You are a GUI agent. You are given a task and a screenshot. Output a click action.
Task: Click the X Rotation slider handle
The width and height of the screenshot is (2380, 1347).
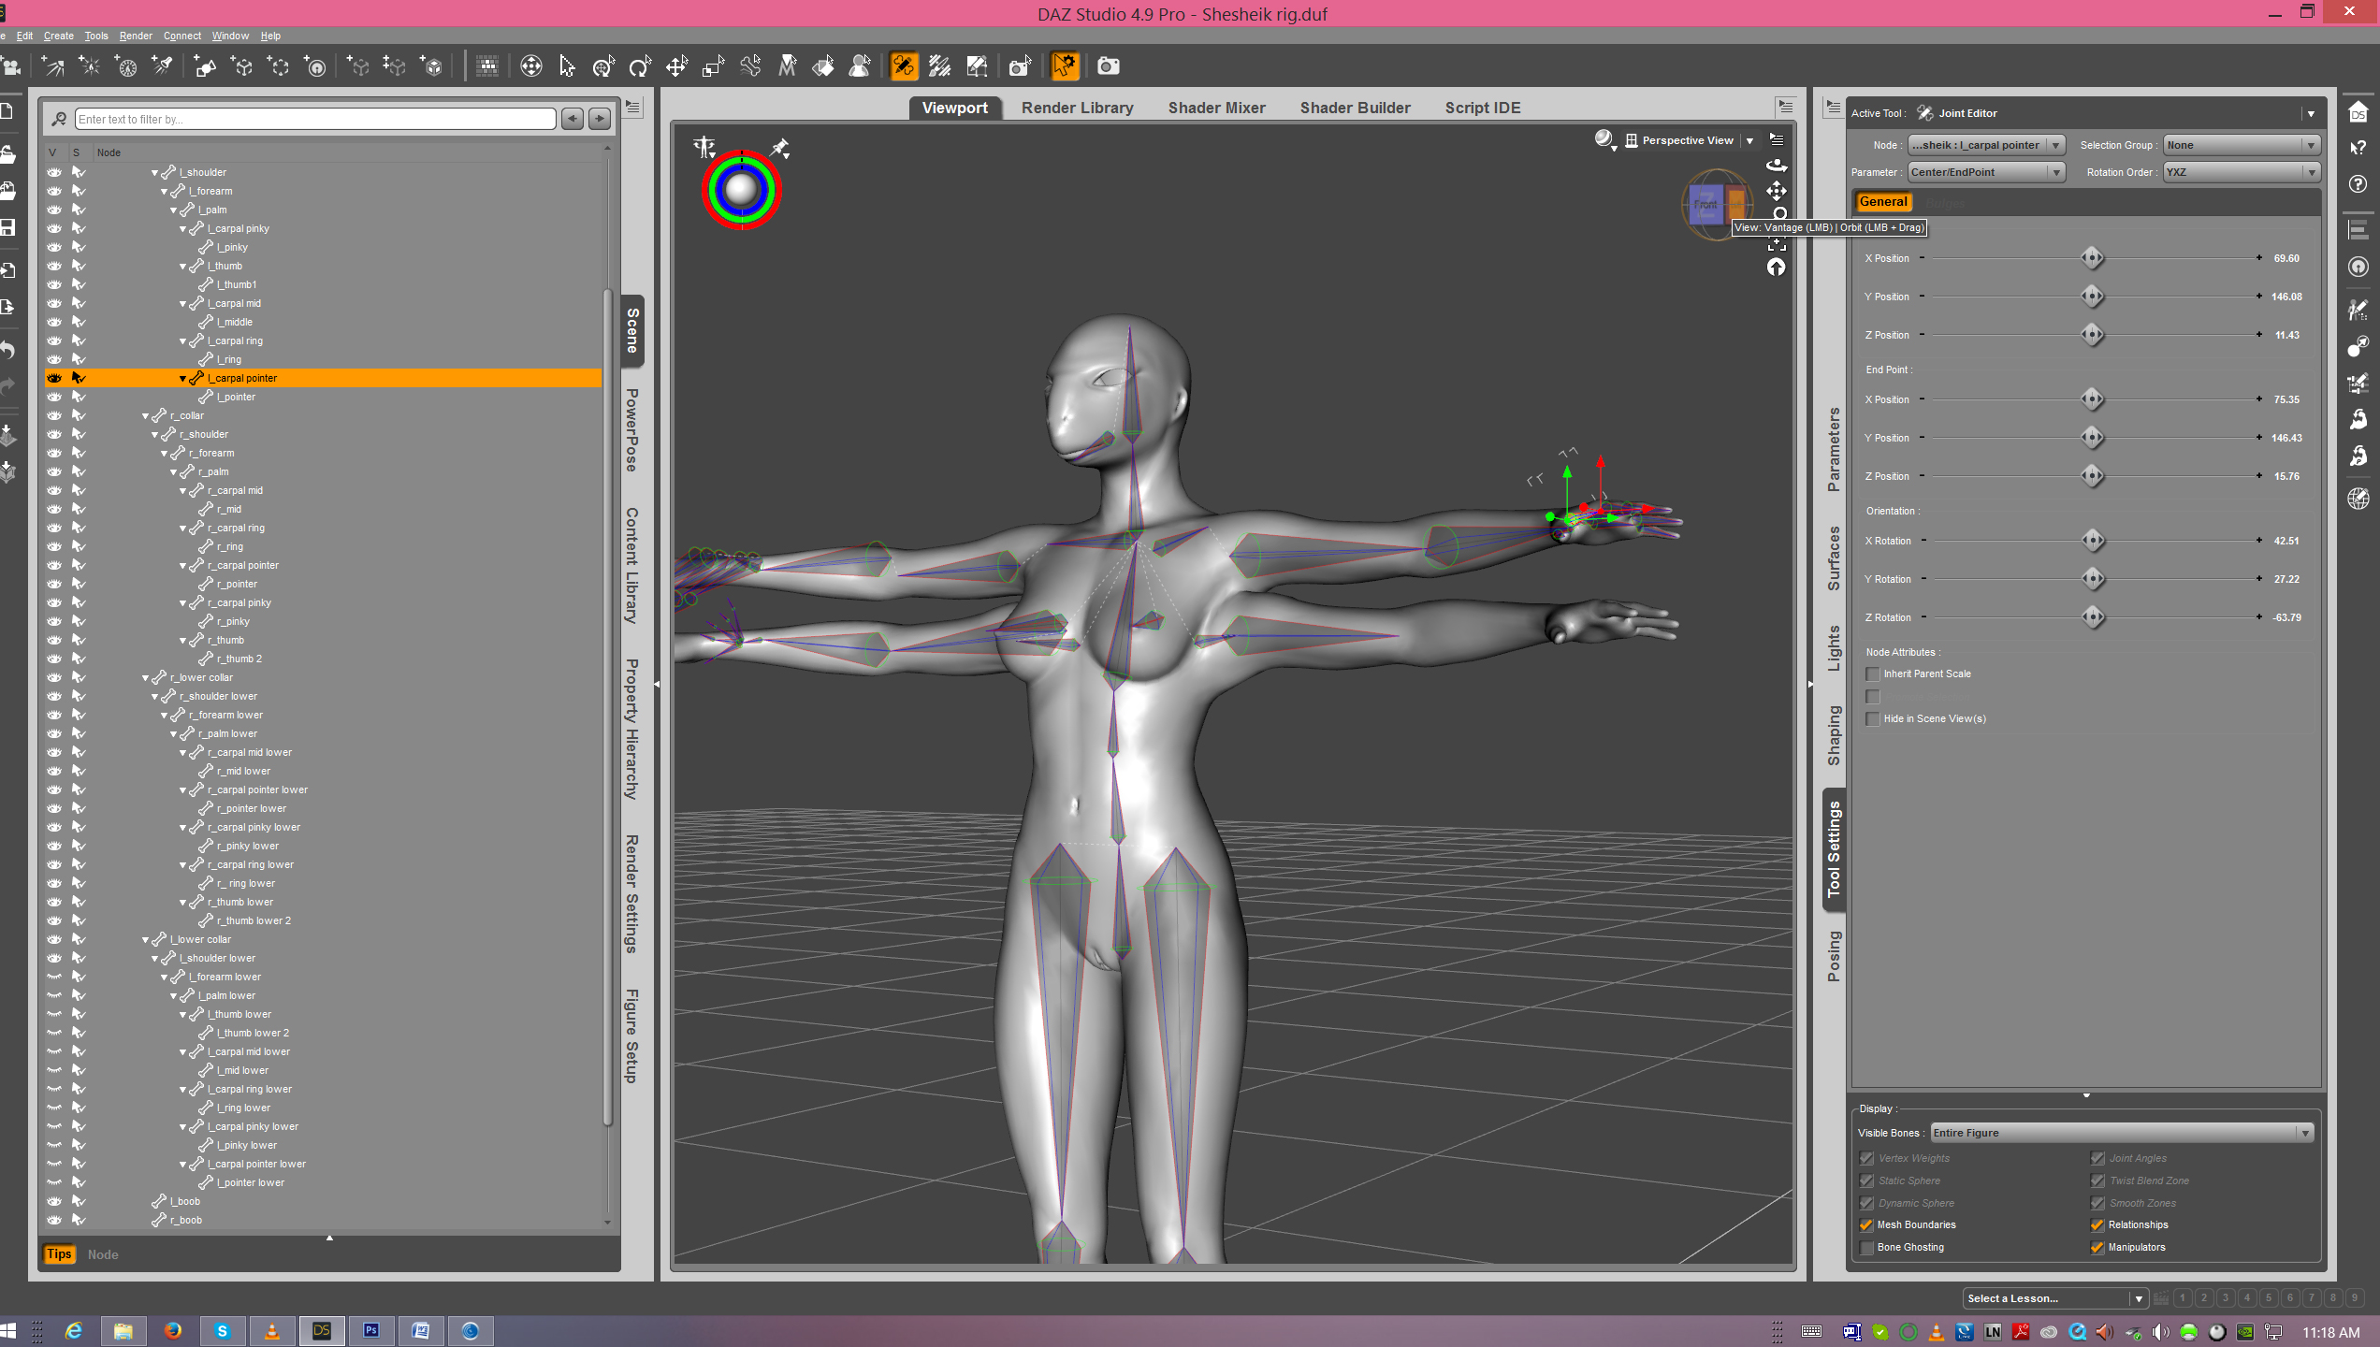click(2093, 541)
